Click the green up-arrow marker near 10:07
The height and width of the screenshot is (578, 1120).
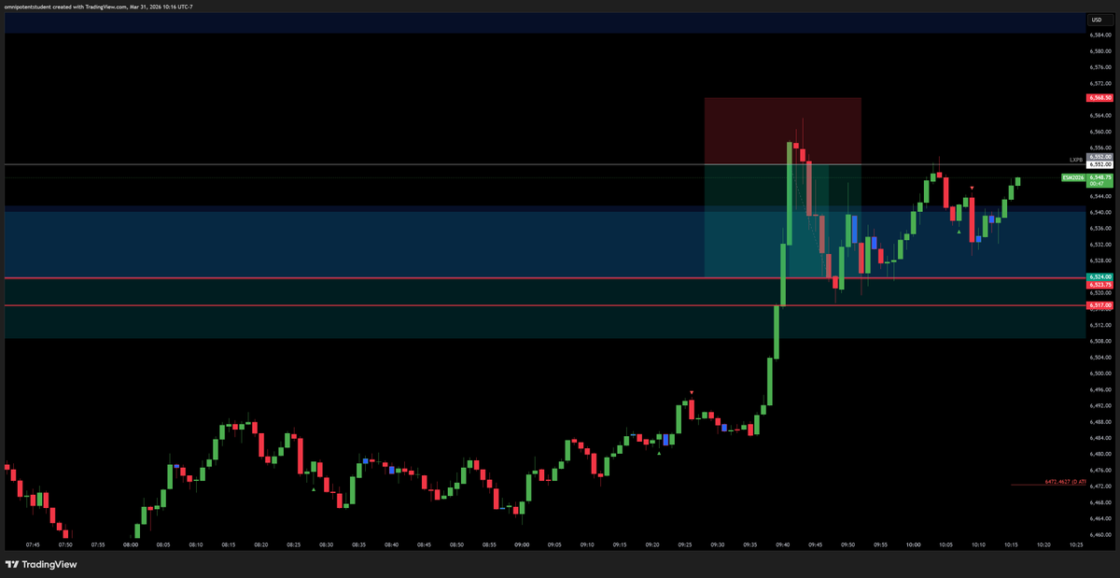pos(959,230)
